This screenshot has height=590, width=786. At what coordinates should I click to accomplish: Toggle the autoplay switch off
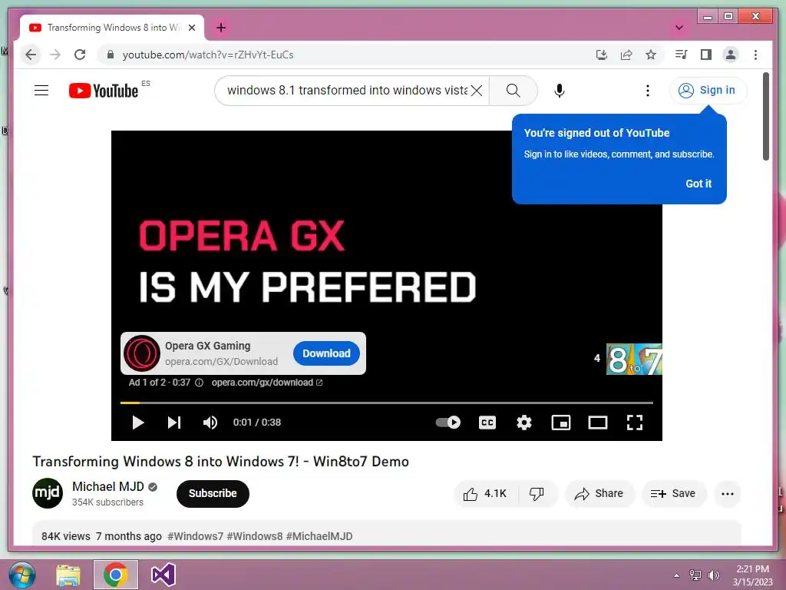pos(447,423)
